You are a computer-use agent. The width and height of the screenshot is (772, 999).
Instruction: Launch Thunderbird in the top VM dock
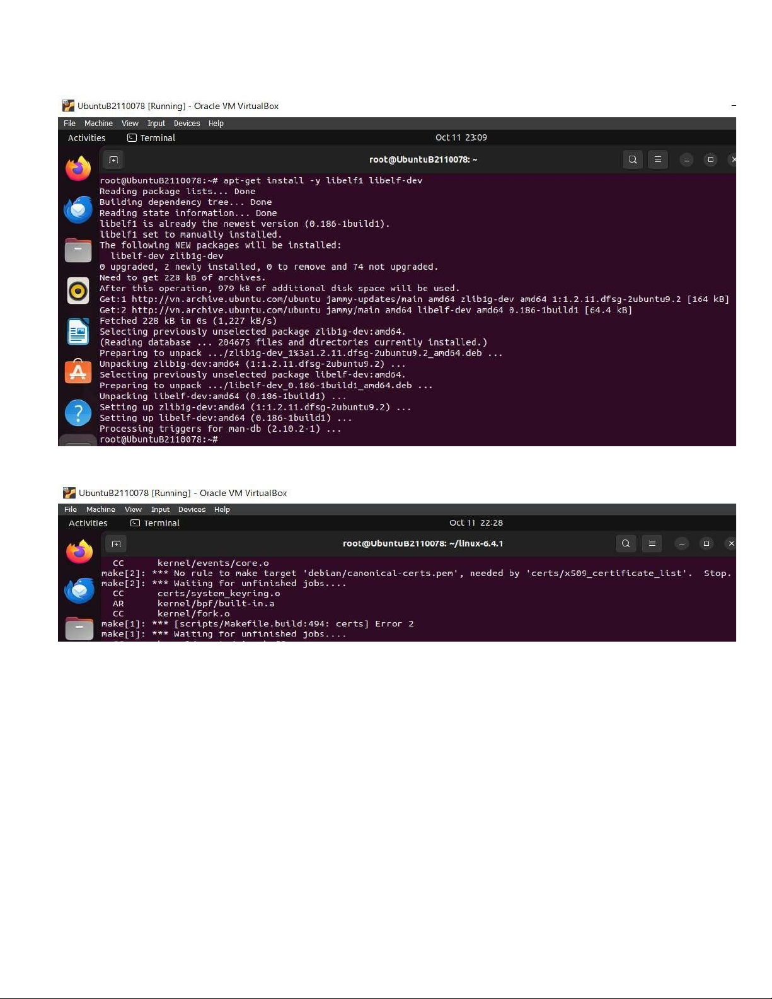pyautogui.click(x=78, y=209)
